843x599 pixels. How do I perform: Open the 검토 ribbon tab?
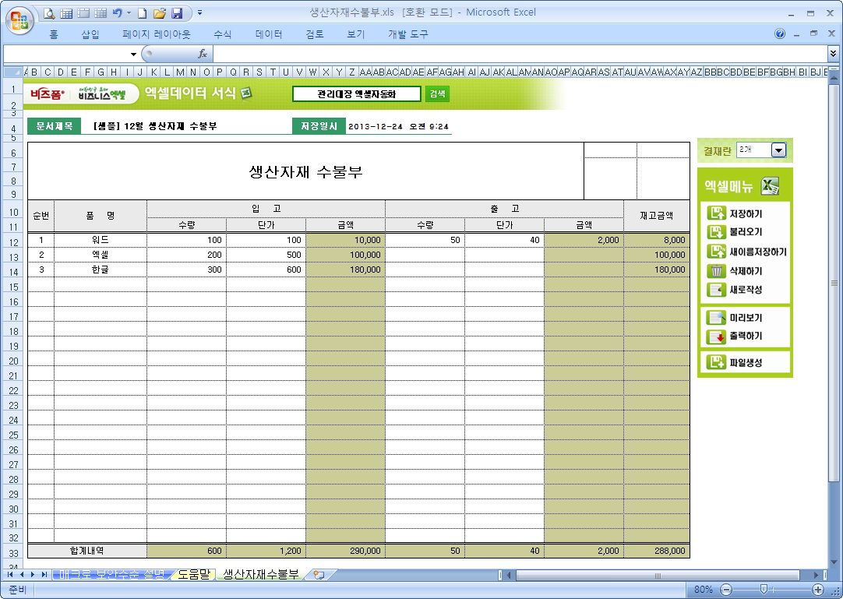point(315,34)
